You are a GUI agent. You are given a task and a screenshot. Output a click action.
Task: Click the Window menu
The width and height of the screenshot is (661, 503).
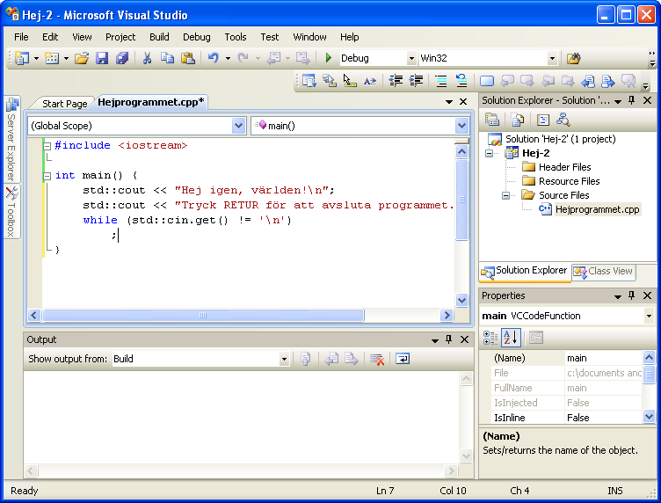coord(309,37)
